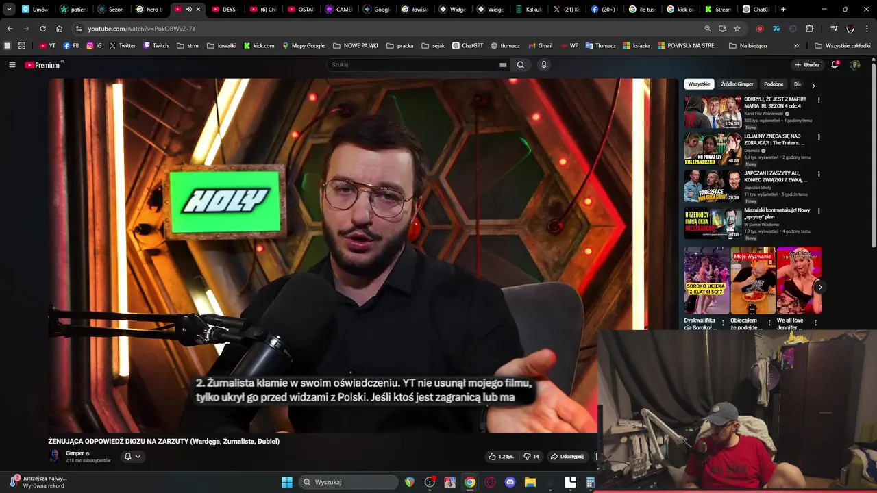Open the Windows taskbar Wyszukaj search box
877x493 pixels.
tap(349, 482)
